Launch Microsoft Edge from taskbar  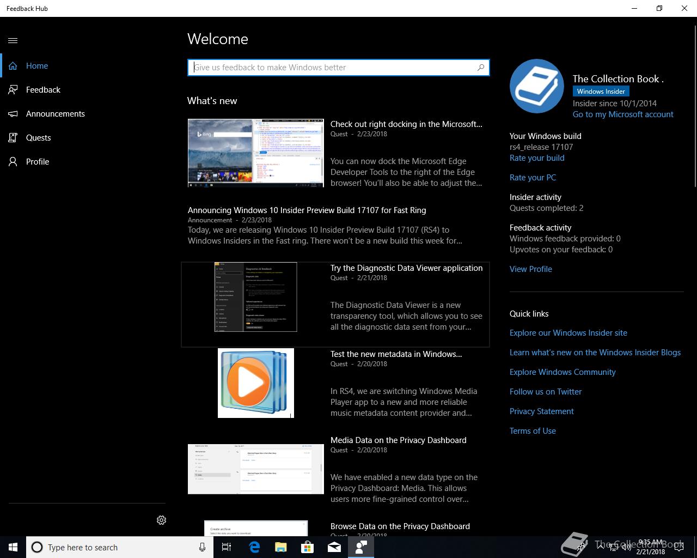pos(254,547)
